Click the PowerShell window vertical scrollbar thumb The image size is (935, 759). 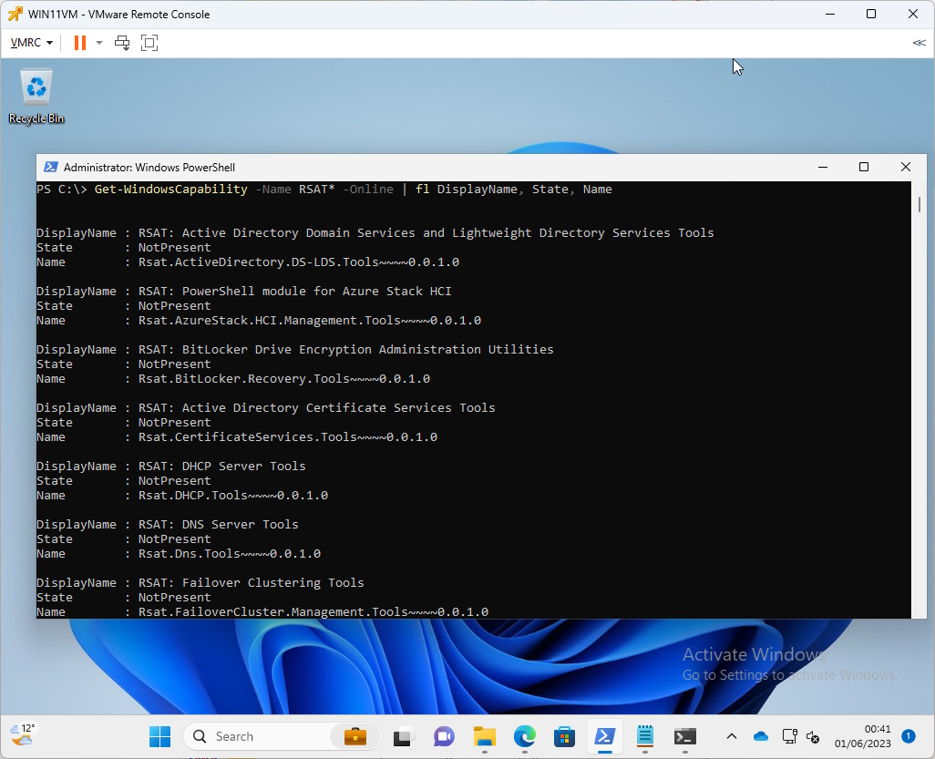[919, 204]
